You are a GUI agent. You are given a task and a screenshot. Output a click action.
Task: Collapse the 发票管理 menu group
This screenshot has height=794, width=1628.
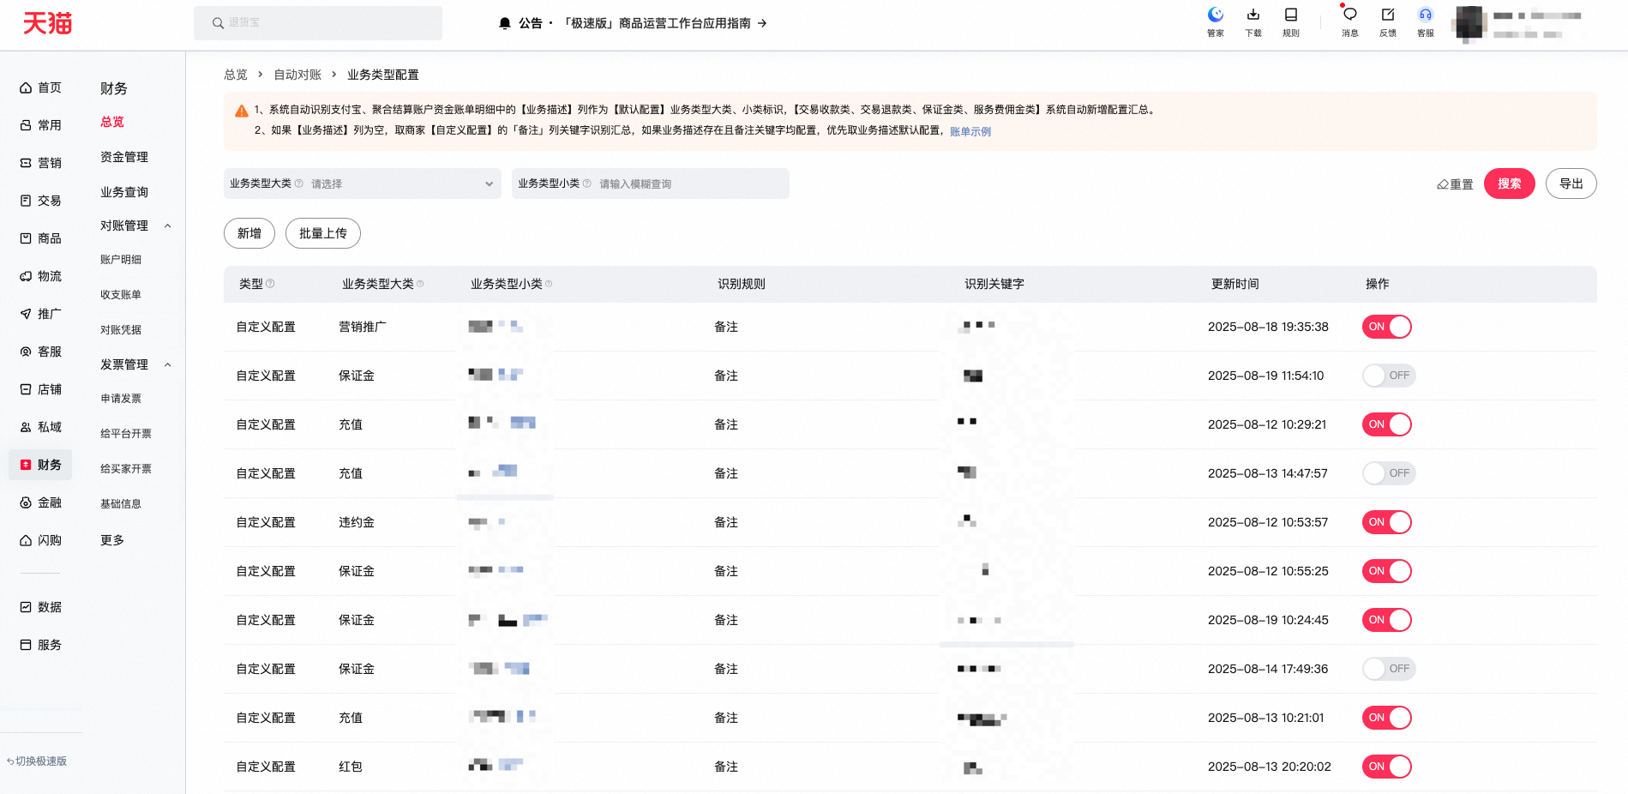click(168, 365)
